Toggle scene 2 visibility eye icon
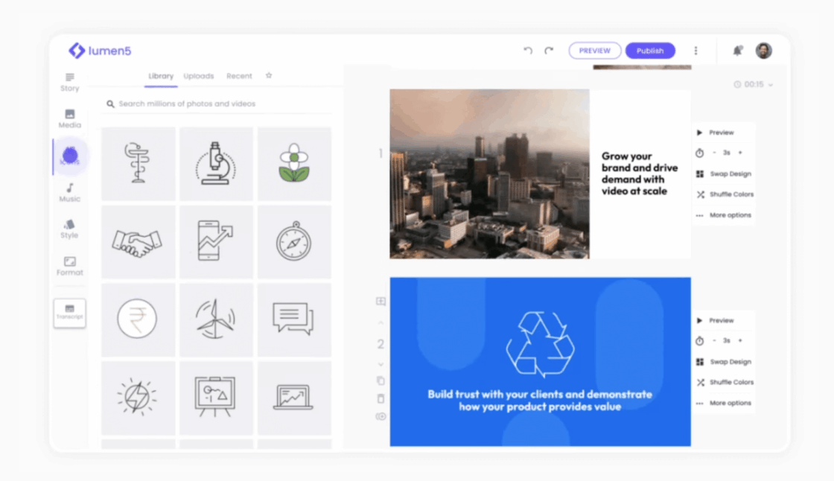 (x=381, y=416)
